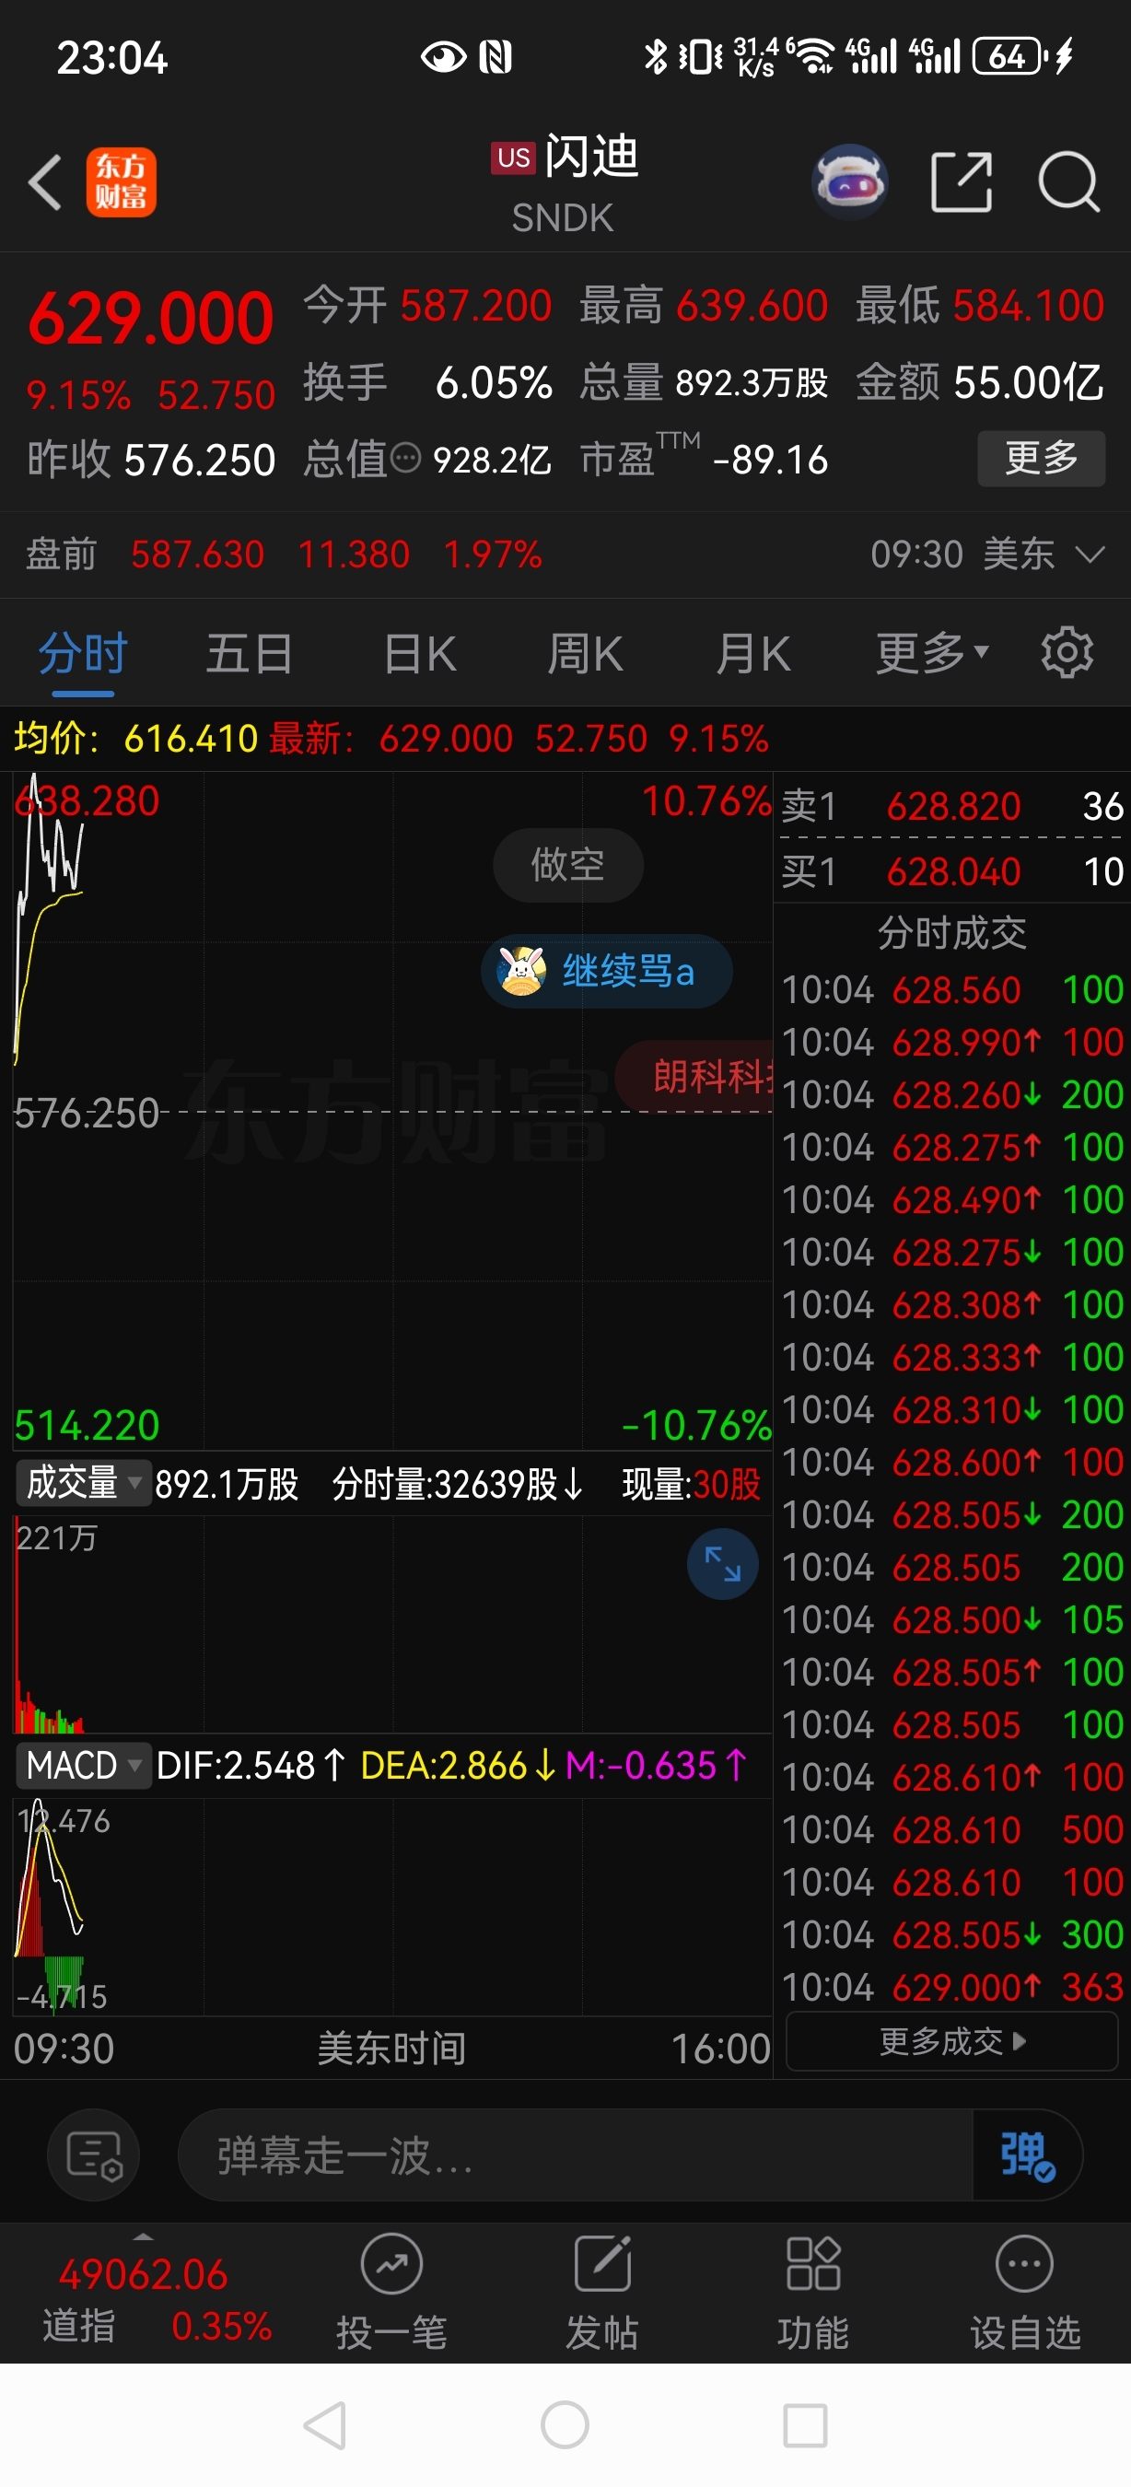Tap the 市盈TTM -89.16 value
The height and width of the screenshot is (2487, 1131).
tap(704, 458)
